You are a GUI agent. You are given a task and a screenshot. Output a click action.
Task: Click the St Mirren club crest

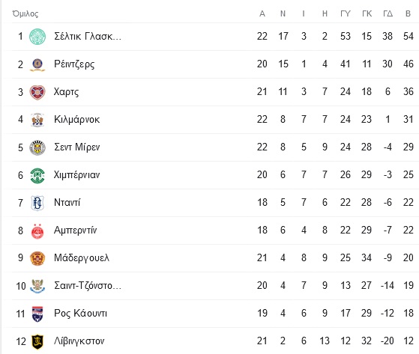point(37,147)
